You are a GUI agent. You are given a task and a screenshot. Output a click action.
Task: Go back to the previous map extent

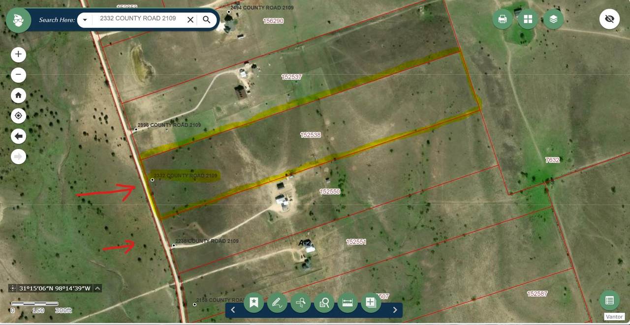[18, 136]
